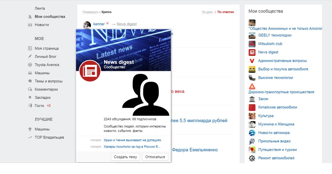332x174 pixels.
Task: Click the car icon beside Машины under МОЕ
Action: [30, 73]
